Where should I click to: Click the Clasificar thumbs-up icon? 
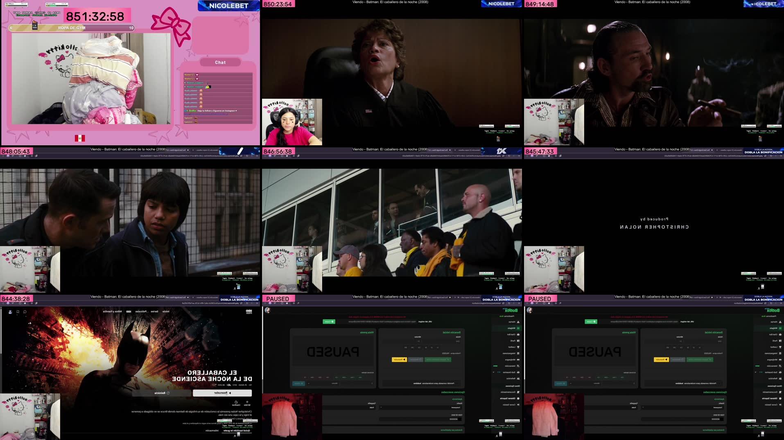(x=236, y=403)
